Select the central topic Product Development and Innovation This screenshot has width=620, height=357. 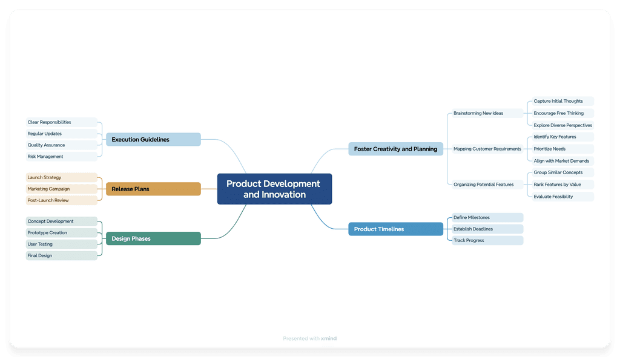click(x=274, y=188)
